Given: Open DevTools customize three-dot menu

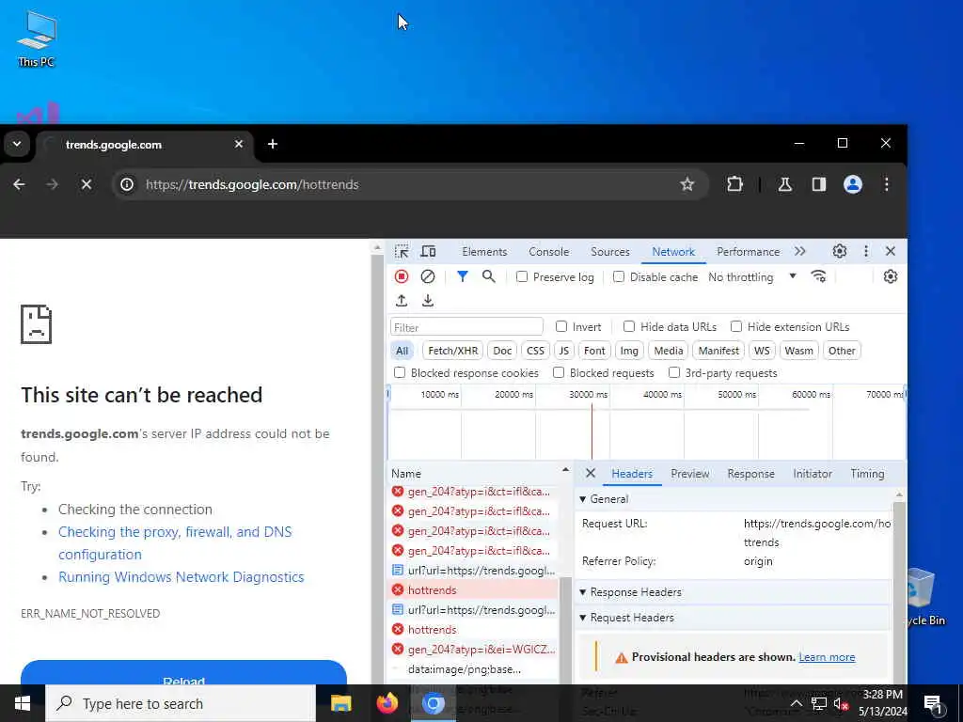Looking at the screenshot, I should point(866,251).
